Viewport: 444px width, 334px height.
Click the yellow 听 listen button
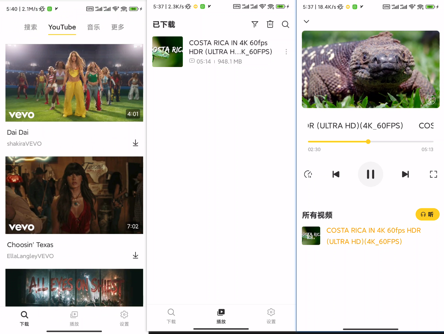[x=427, y=214]
